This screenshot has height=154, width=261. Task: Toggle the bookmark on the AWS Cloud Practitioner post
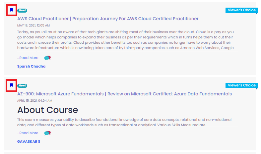12,10
